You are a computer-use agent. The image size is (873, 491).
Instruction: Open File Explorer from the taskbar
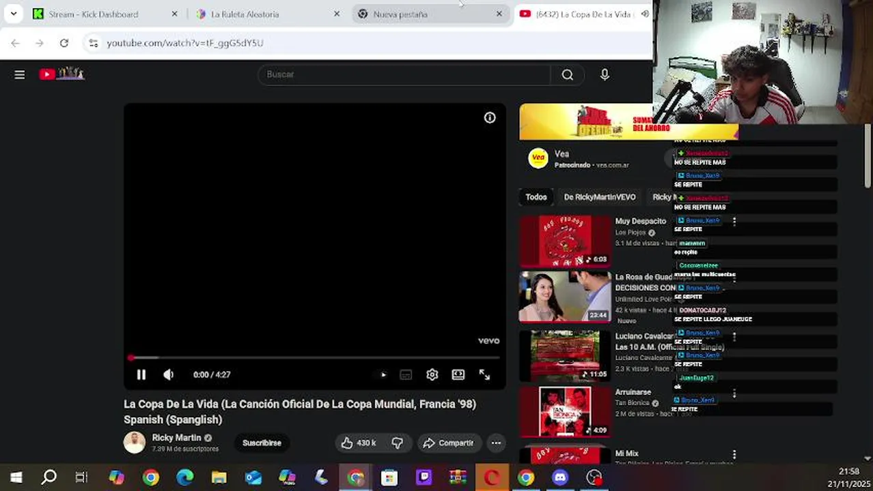tap(219, 477)
